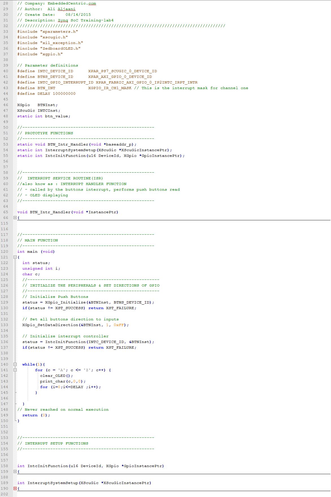
Task: Click the #include "xgpio.h" line
Action: (40, 54)
